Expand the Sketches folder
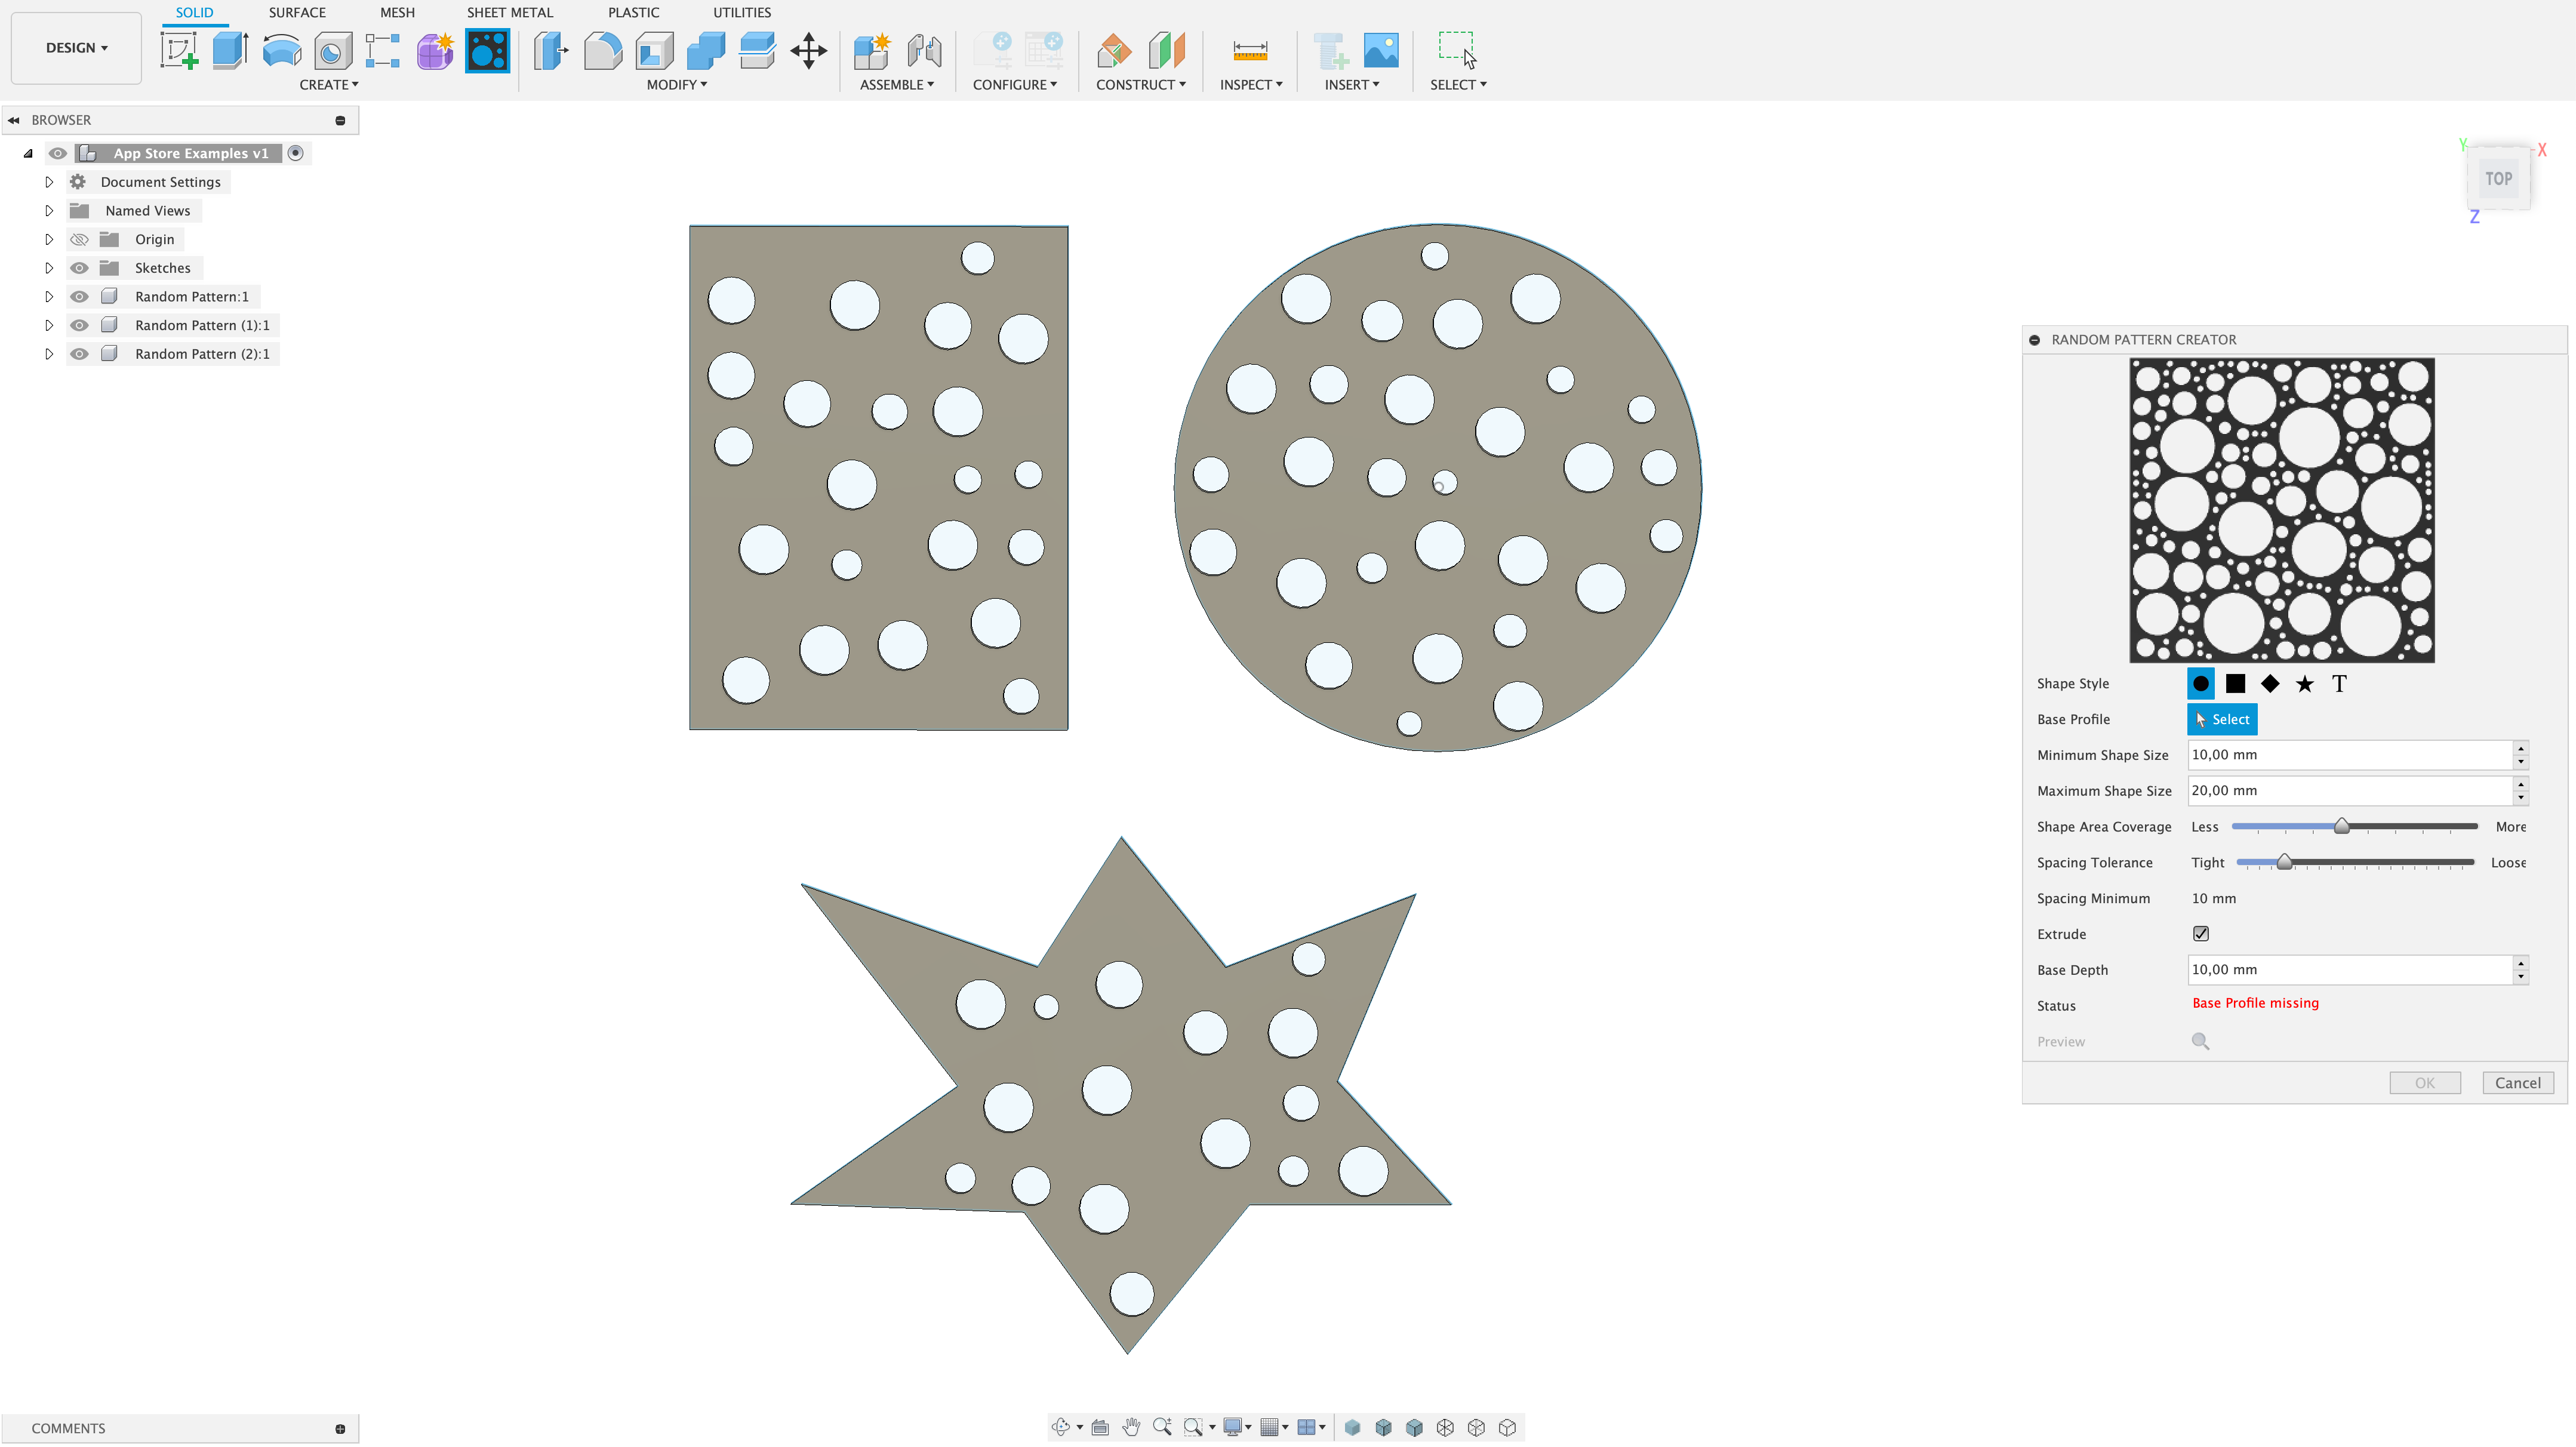2576x1447 pixels. (x=48, y=268)
